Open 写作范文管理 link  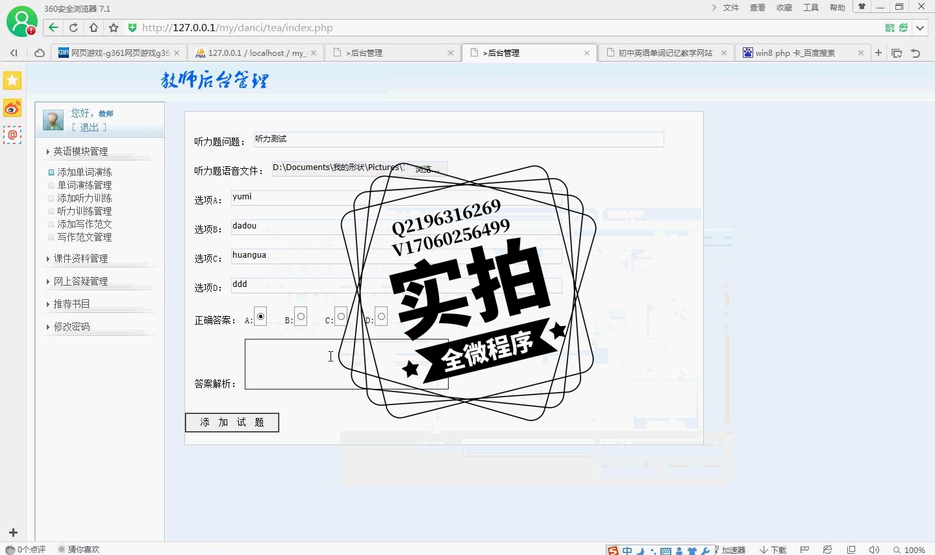pyautogui.click(x=84, y=237)
